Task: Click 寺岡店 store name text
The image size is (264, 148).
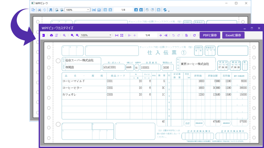Action: point(70,67)
